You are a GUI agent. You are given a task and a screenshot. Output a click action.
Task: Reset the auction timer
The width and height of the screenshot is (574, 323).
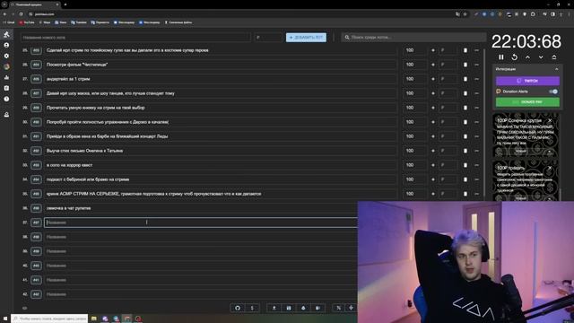pos(514,57)
